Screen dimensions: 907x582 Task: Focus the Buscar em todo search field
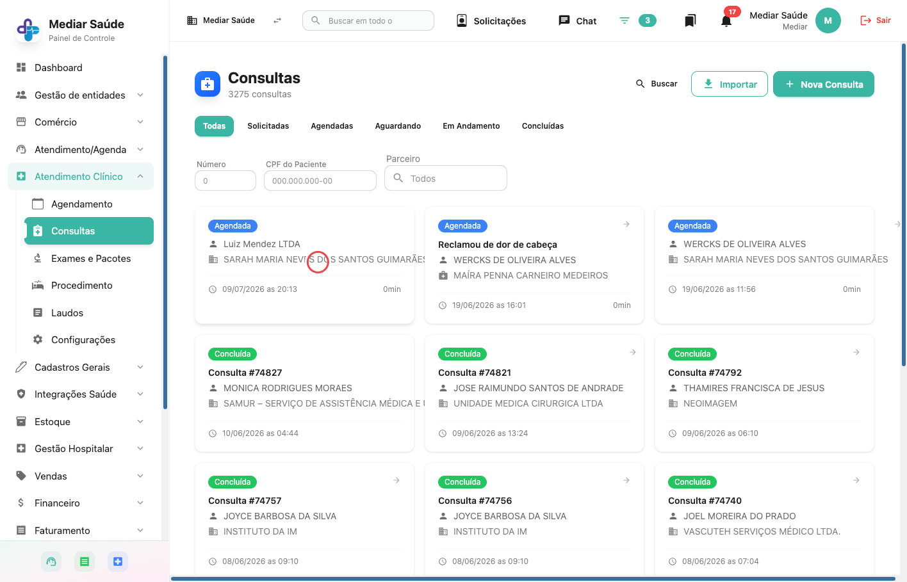[368, 20]
